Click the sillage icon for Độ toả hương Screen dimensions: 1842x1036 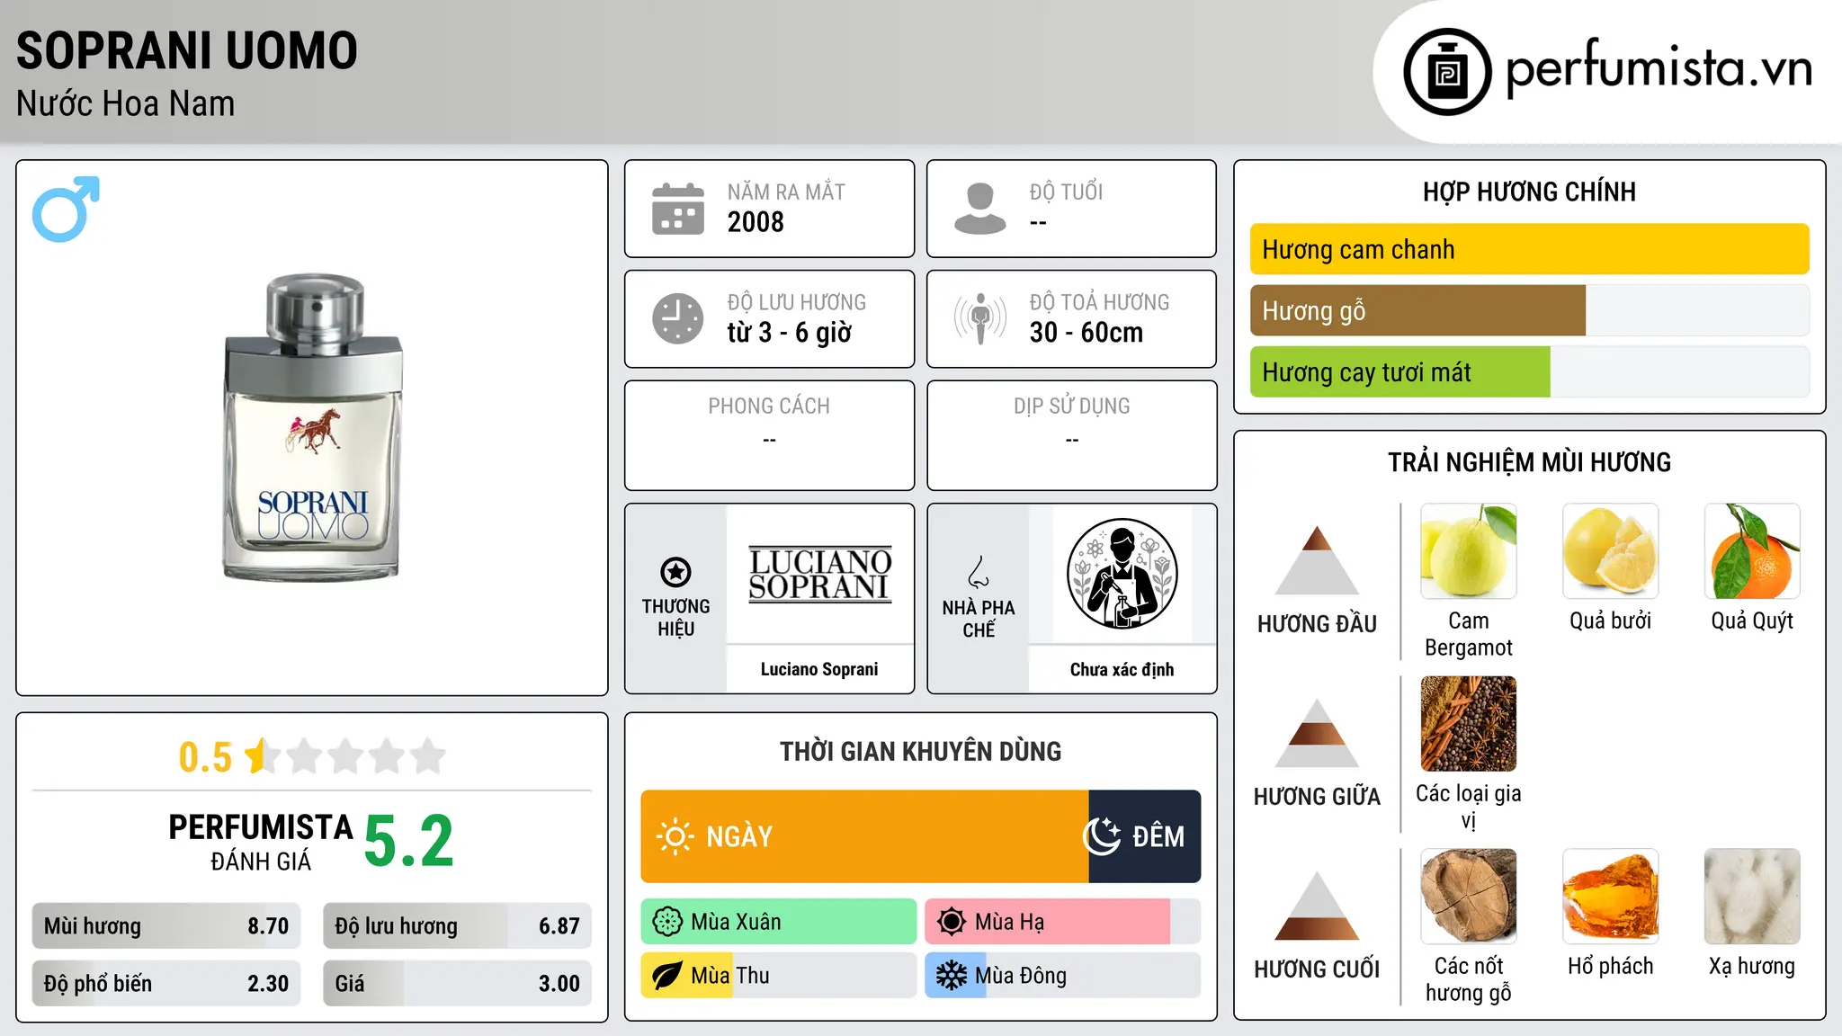coord(979,318)
